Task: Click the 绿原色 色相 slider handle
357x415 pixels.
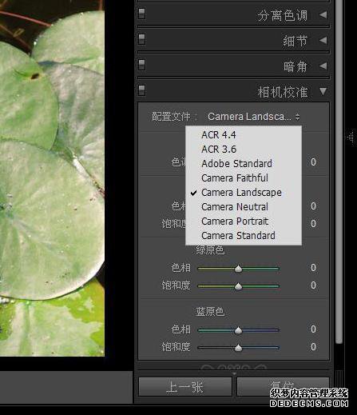Action: coord(238,269)
